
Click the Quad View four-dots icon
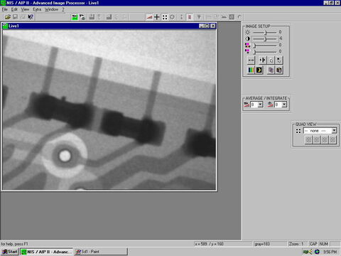point(298,131)
